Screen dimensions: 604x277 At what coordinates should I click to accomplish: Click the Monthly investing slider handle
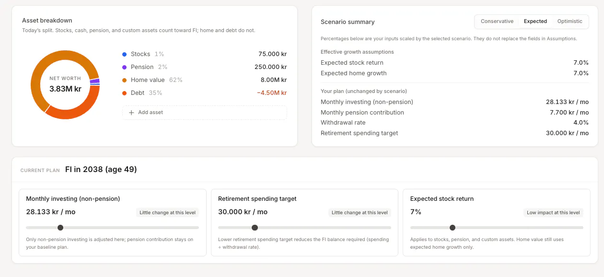click(60, 228)
